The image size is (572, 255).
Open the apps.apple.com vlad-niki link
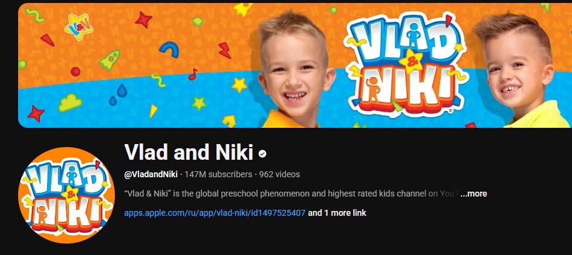(x=215, y=213)
